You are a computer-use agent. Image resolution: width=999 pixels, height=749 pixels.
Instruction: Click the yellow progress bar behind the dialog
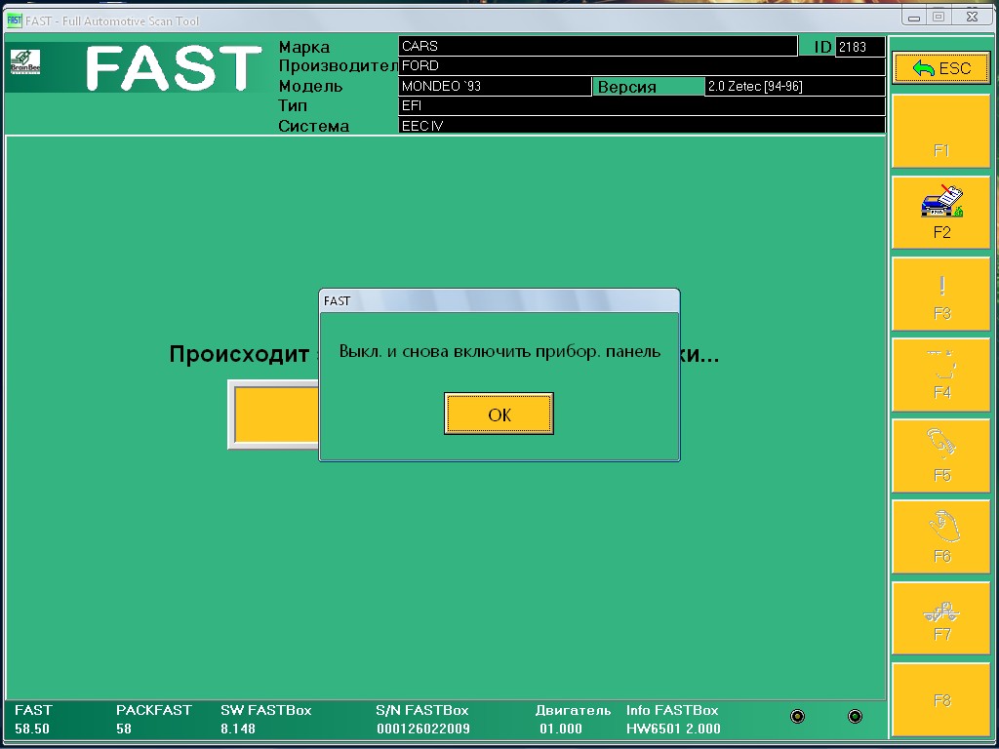point(277,414)
